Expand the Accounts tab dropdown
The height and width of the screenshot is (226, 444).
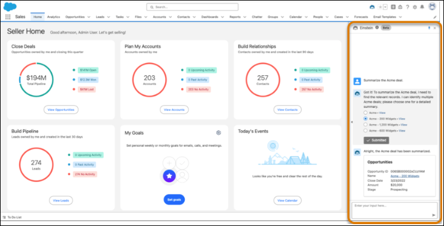tap(170, 17)
